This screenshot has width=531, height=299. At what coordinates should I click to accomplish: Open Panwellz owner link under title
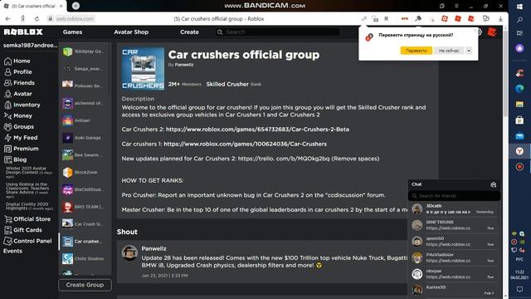coord(184,65)
